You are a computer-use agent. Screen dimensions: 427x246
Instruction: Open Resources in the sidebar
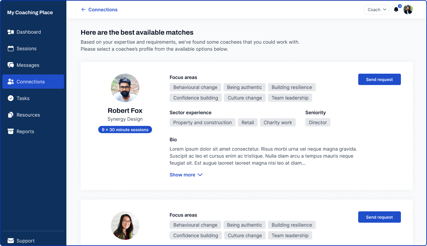(x=33, y=115)
